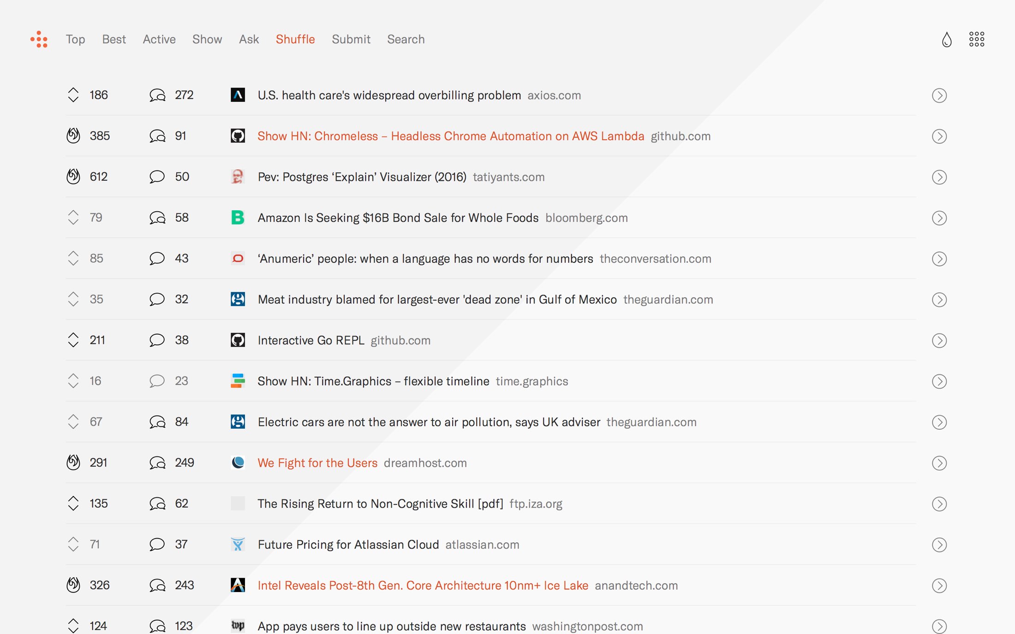The width and height of the screenshot is (1015, 634).
Task: Expand arrow for the Amazon Bond Sale story
Action: [x=939, y=218]
